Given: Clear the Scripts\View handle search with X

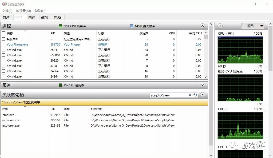Looking at the screenshot, I should tap(190, 95).
